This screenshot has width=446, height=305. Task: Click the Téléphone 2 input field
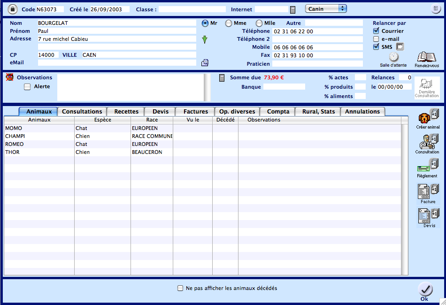point(317,39)
